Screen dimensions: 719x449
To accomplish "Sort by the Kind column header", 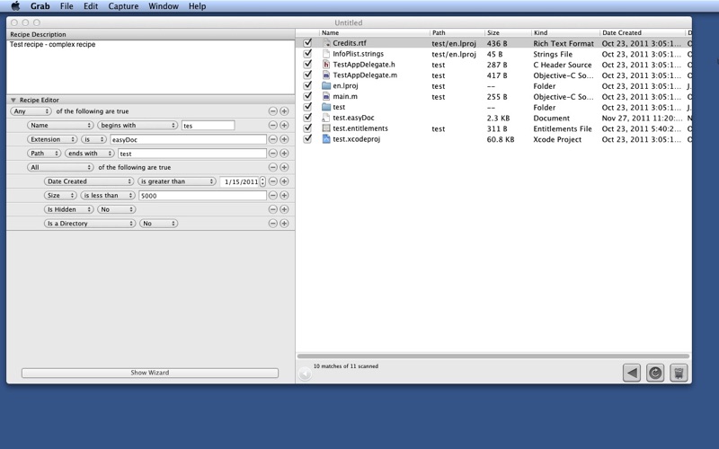I will (x=566, y=33).
